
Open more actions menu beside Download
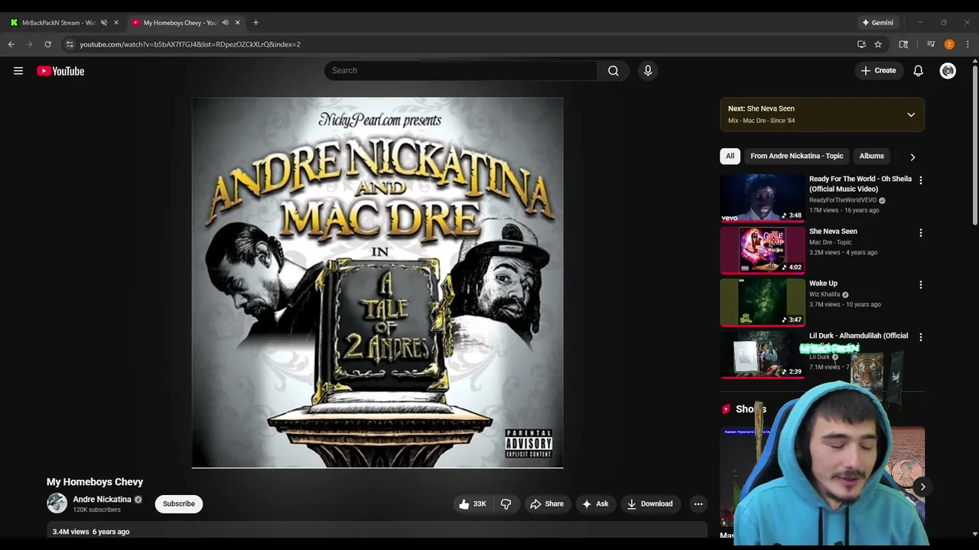(x=698, y=504)
